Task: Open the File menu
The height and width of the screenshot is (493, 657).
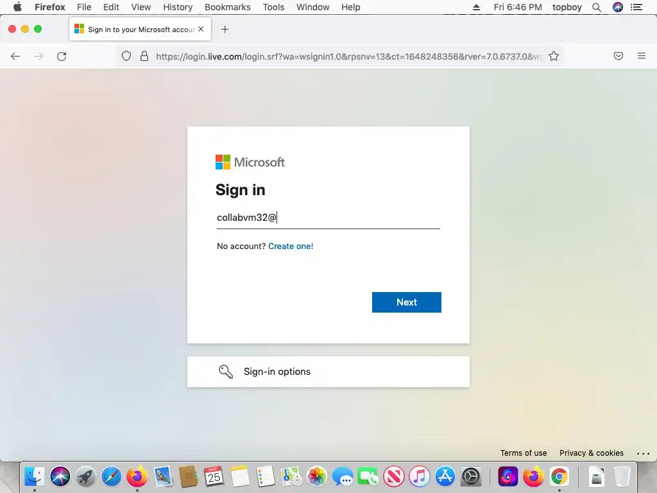Action: [84, 7]
